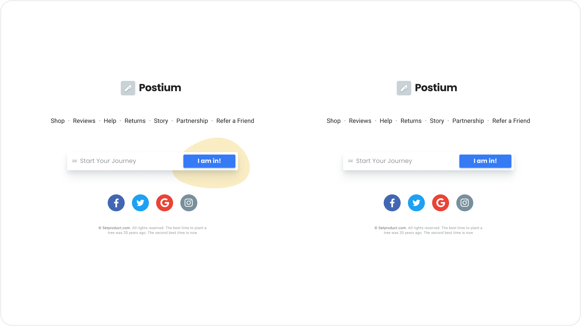Screen dimensions: 581x326
Task: Click the 'Help' navigation item on the left
Action: pos(110,121)
